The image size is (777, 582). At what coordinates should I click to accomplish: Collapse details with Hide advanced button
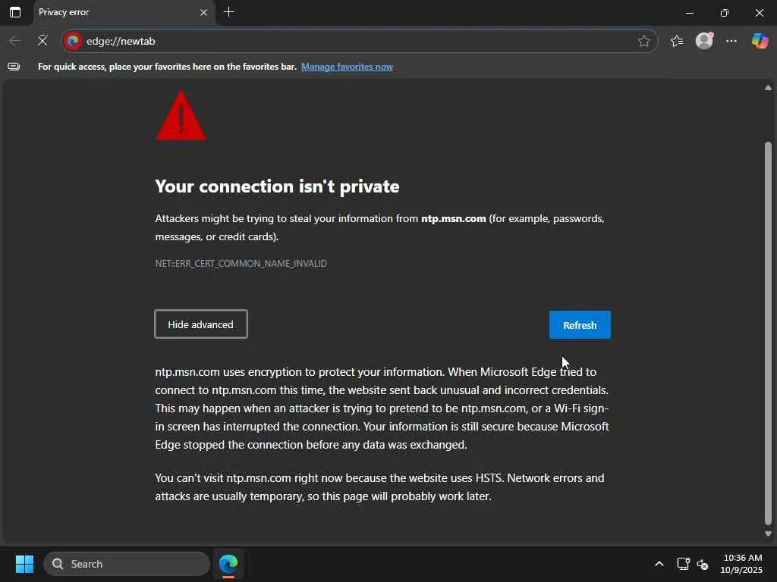coord(201,324)
